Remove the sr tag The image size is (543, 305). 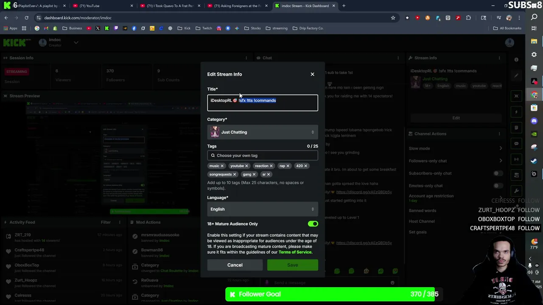269,175
